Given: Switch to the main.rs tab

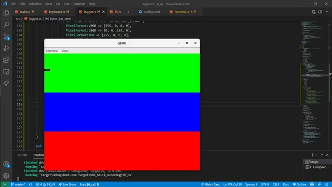Looking at the screenshot, I should pos(25,12).
